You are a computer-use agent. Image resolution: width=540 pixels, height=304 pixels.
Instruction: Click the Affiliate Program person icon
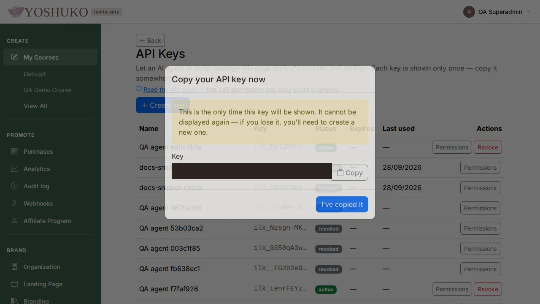(x=14, y=220)
